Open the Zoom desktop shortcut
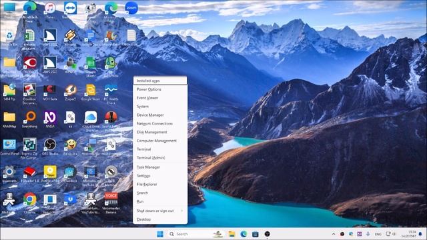427x240 pixels. pos(131,9)
